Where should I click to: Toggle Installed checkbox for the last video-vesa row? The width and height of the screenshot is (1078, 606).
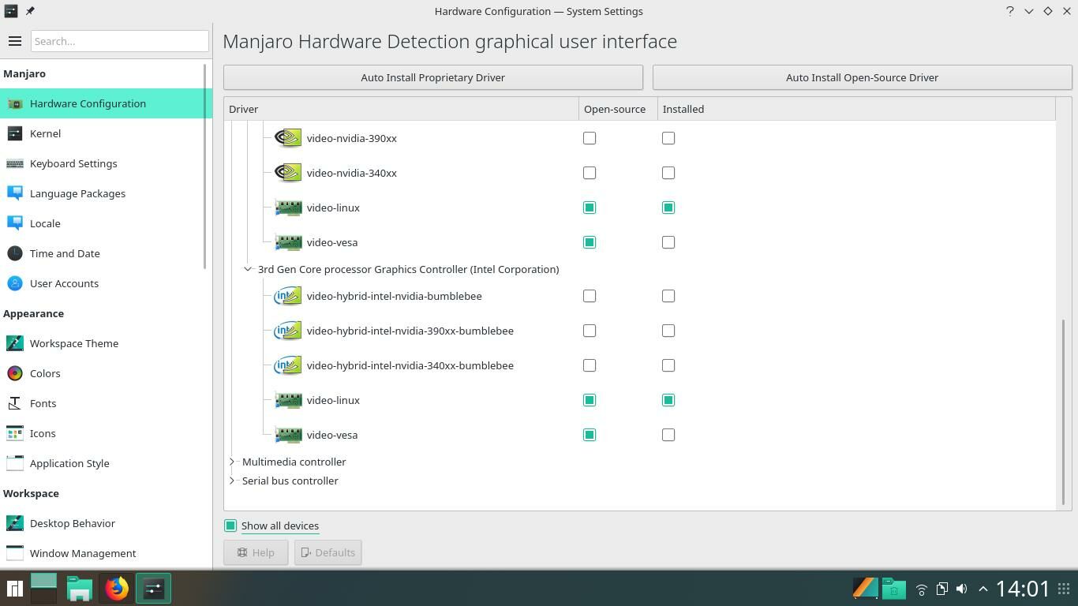[668, 435]
